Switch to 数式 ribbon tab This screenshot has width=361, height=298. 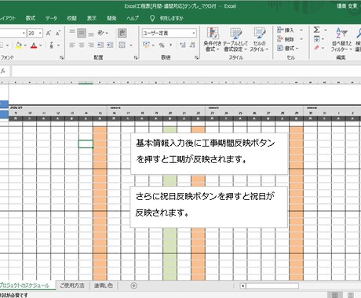[x=31, y=18]
